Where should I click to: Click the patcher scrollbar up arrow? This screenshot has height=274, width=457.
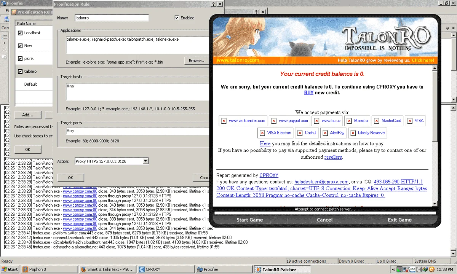pyautogui.click(x=435, y=68)
